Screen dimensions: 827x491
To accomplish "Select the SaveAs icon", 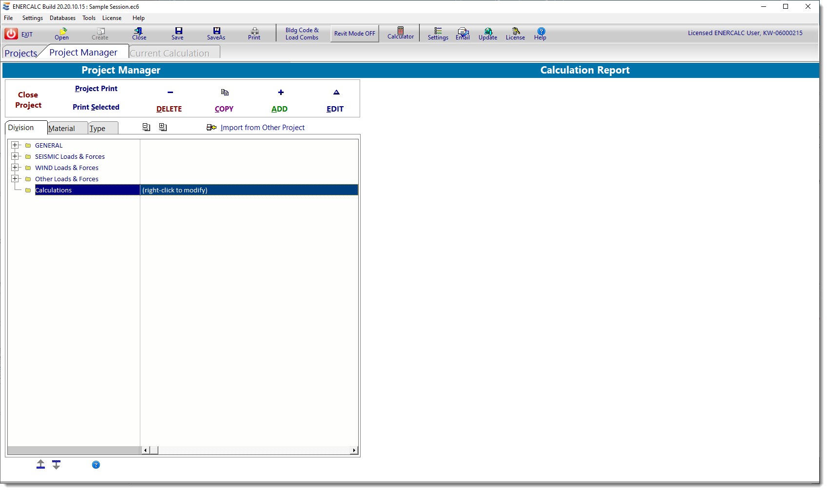I will 216,33.
